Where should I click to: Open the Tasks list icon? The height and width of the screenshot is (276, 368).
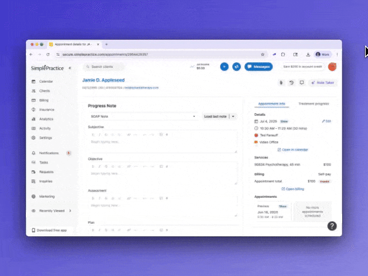[33, 162]
